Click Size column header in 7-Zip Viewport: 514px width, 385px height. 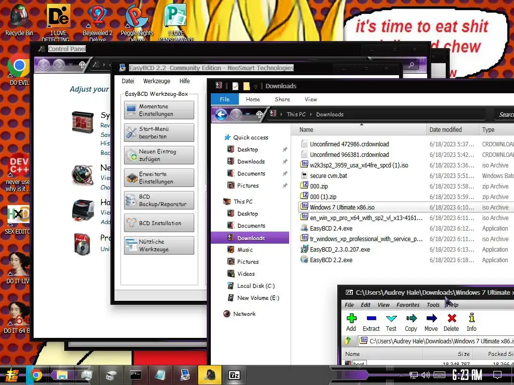point(448,354)
